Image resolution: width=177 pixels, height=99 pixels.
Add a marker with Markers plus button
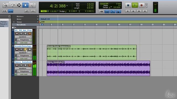38,16
